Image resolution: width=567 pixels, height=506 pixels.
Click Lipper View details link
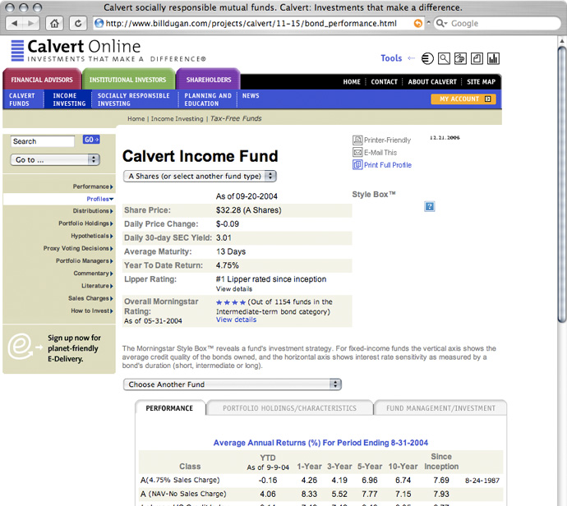point(234,289)
